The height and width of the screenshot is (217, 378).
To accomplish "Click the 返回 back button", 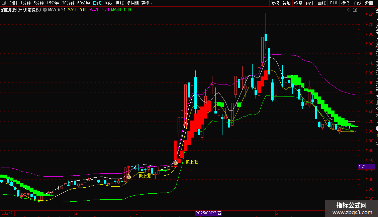I will click(369, 3).
